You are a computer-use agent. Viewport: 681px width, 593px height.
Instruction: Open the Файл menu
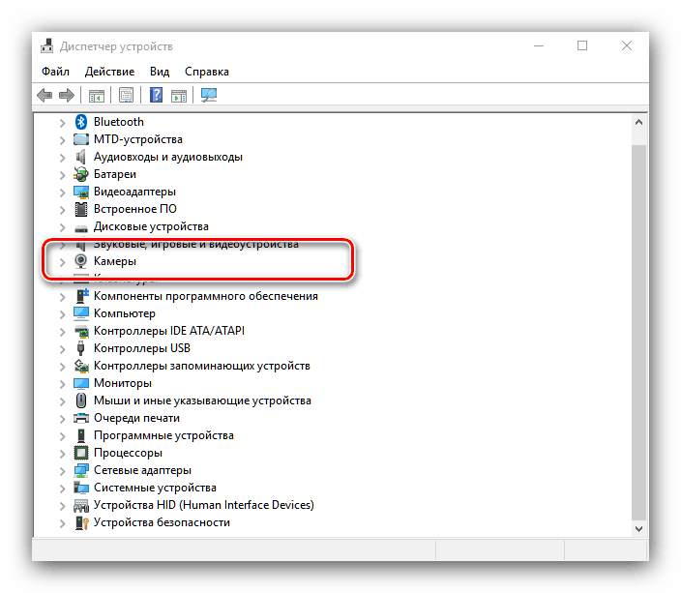tap(55, 72)
